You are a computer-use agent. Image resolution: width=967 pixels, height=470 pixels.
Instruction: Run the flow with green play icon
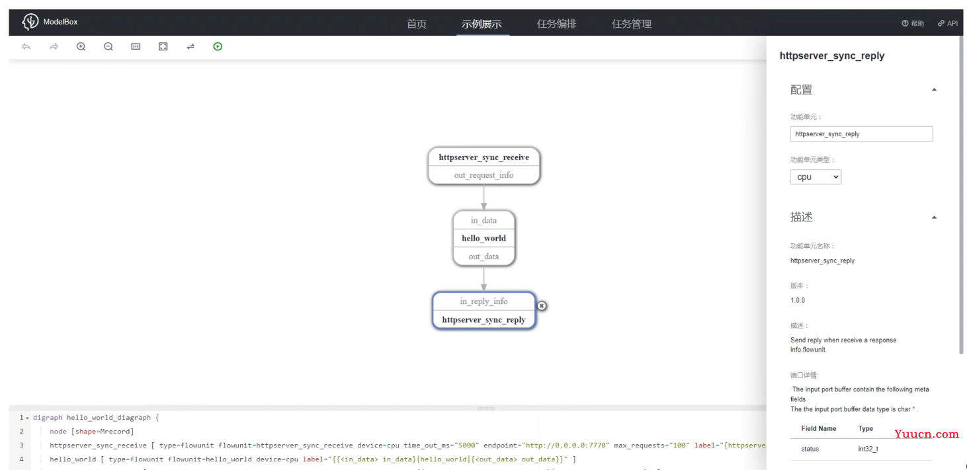click(x=218, y=46)
